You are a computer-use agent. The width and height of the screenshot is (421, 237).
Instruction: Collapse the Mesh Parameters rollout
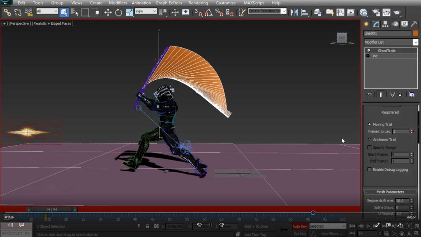click(x=390, y=192)
